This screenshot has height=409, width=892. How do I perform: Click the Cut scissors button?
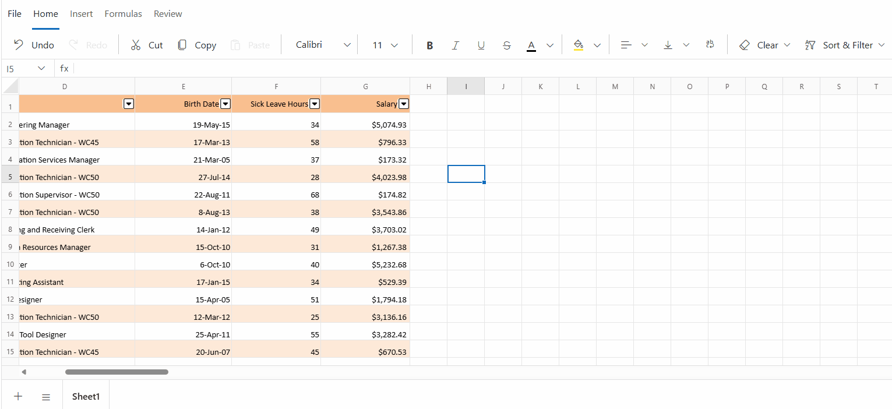point(147,45)
